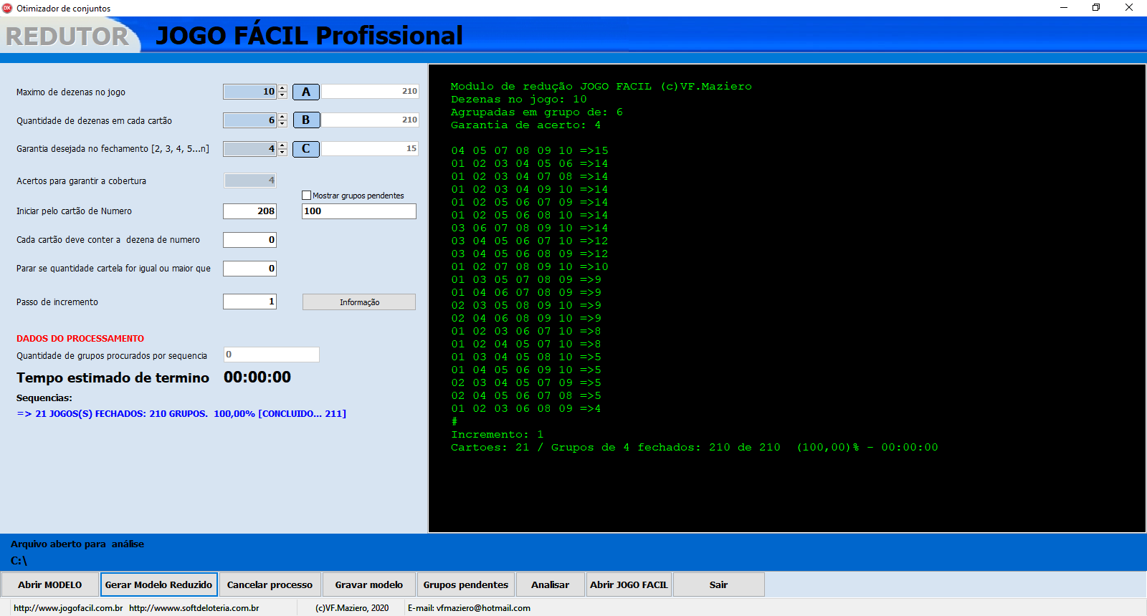This screenshot has height=616, width=1147.
Task: Click the C calculation button
Action: click(x=305, y=149)
